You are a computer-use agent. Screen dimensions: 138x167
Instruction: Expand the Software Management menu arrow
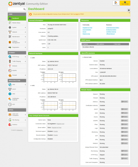pos(25,42)
